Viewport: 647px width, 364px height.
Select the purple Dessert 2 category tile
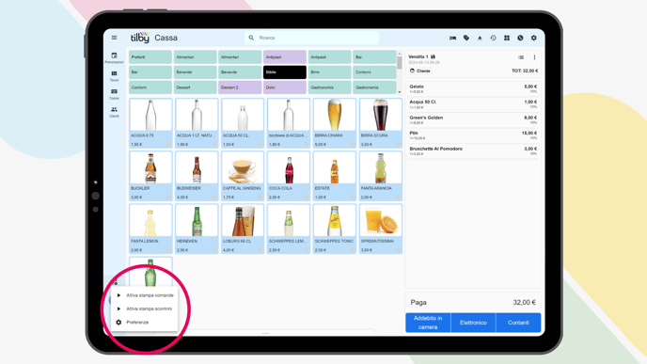point(240,87)
